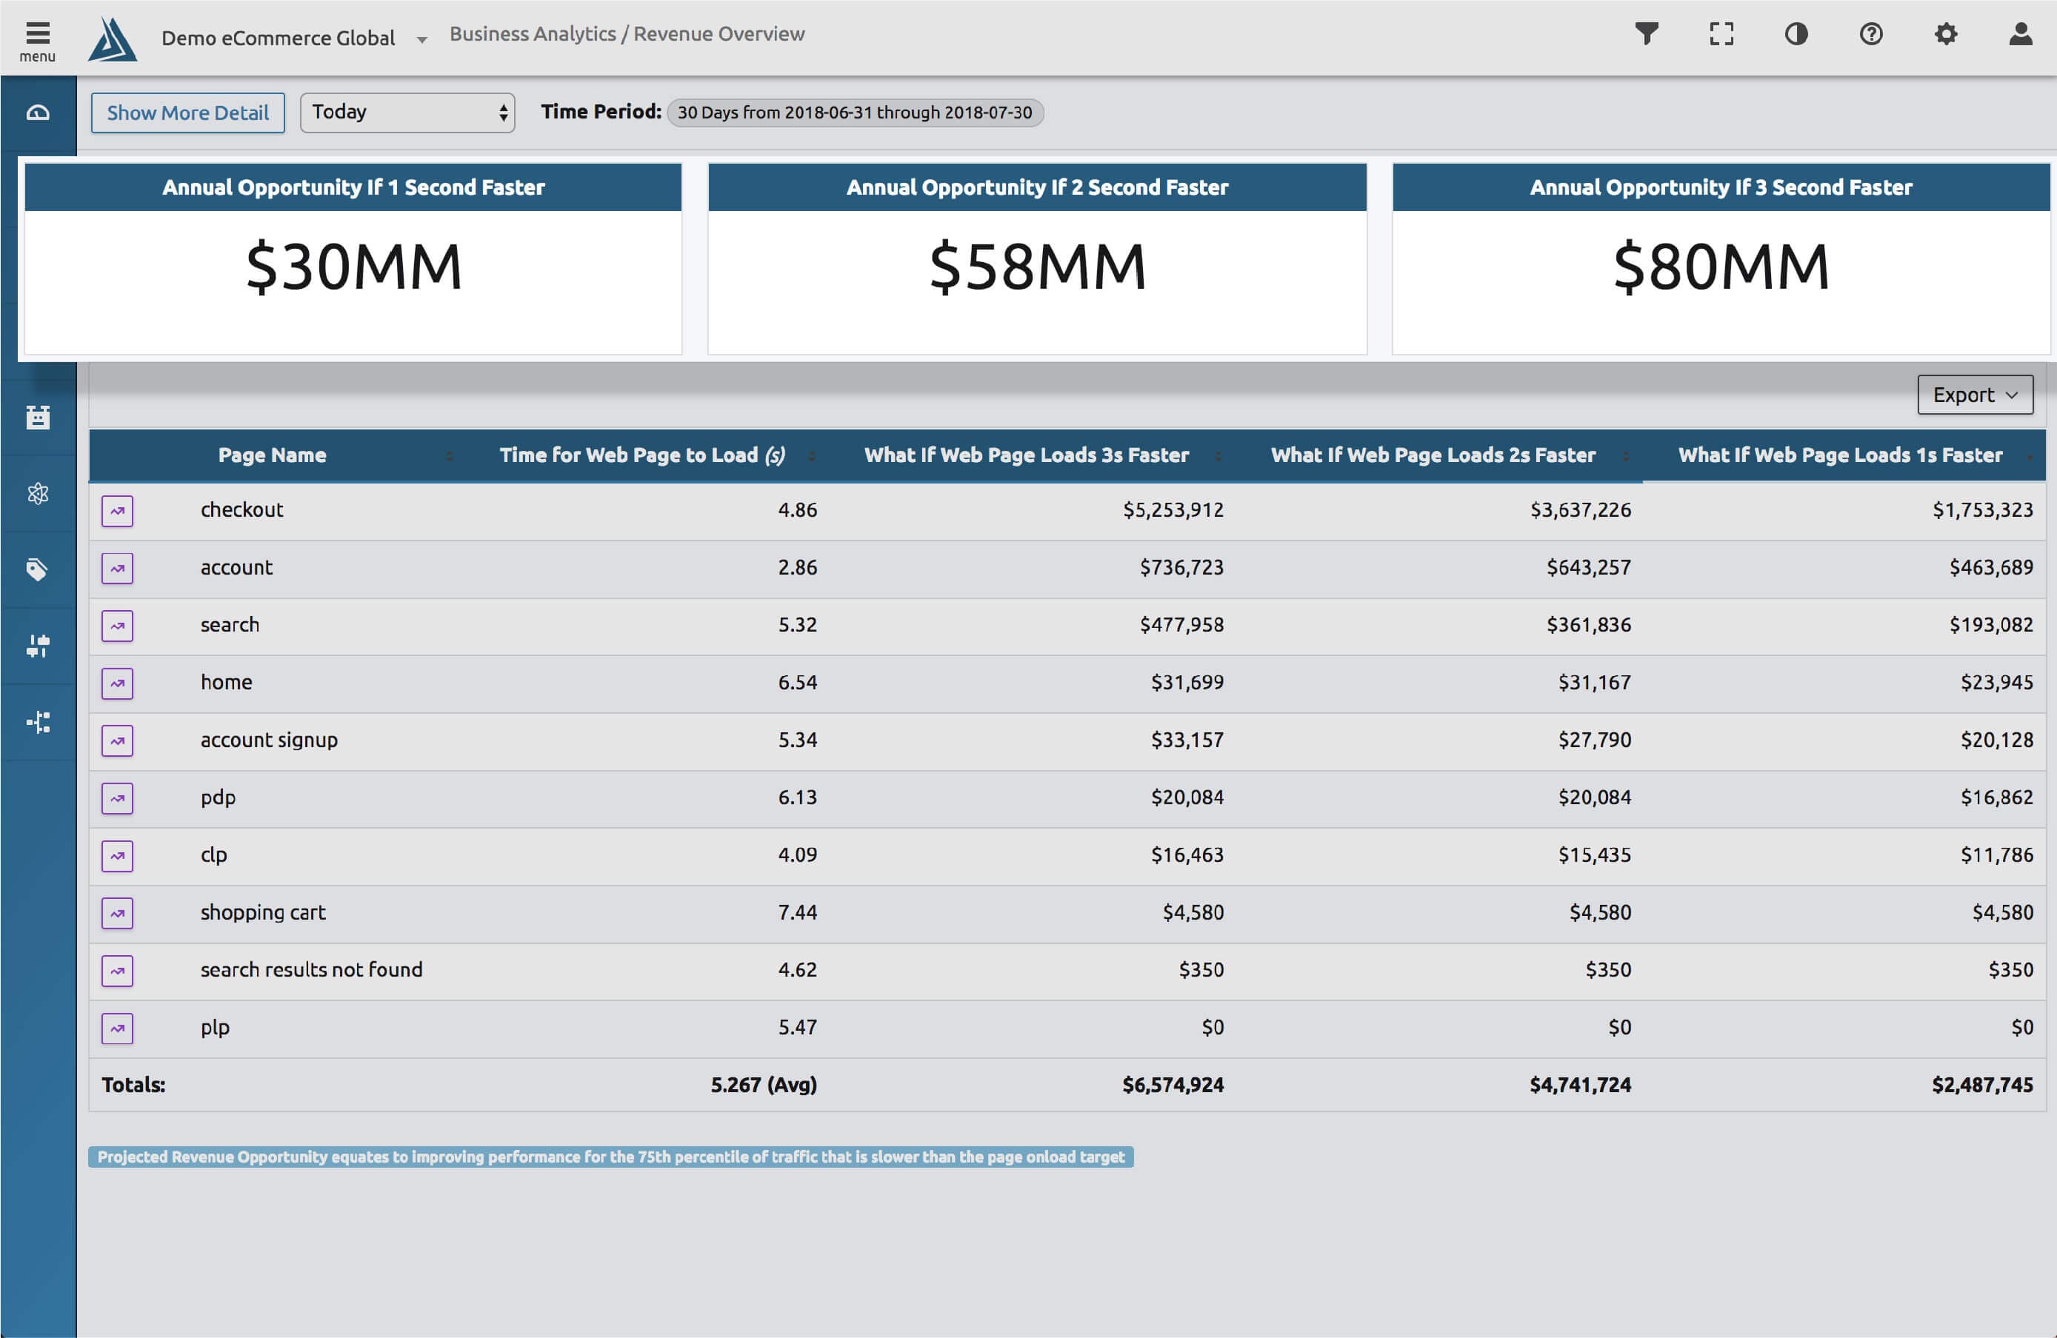Click trend chart icon for shopping cart row

pos(118,913)
